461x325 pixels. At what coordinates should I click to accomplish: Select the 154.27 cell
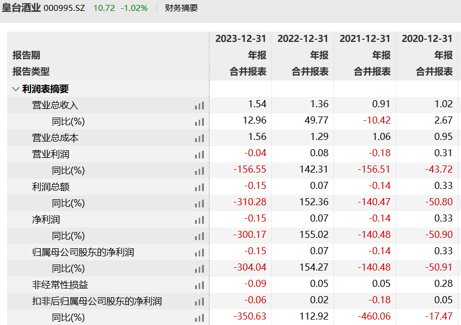pos(314,267)
